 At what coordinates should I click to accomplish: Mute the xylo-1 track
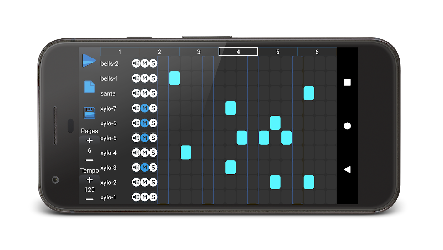(x=145, y=197)
